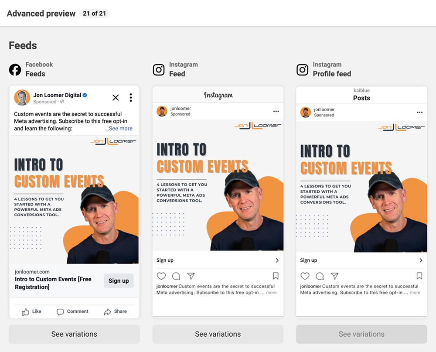Viewport: 436px width, 352px height.
Task: Click the three-dot menu on the Facebook ad
Action: coord(131,97)
